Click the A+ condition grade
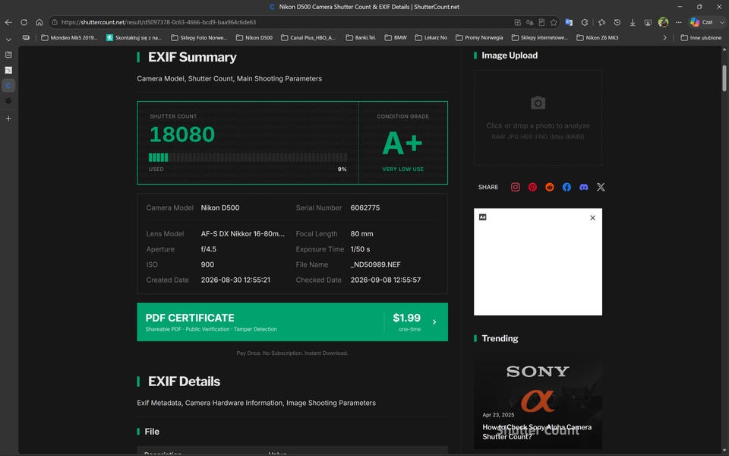Viewport: 729px width, 456px height. (x=402, y=143)
